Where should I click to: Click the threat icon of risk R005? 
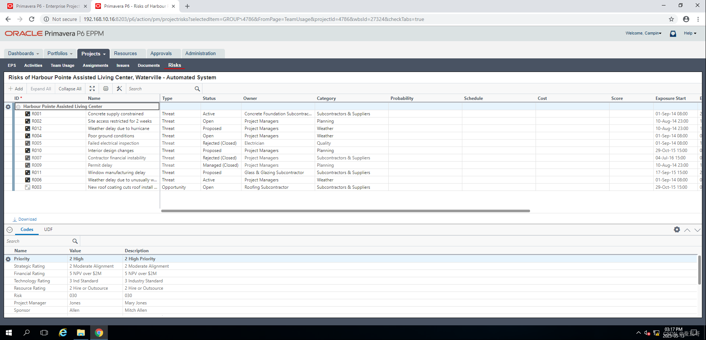click(x=28, y=143)
